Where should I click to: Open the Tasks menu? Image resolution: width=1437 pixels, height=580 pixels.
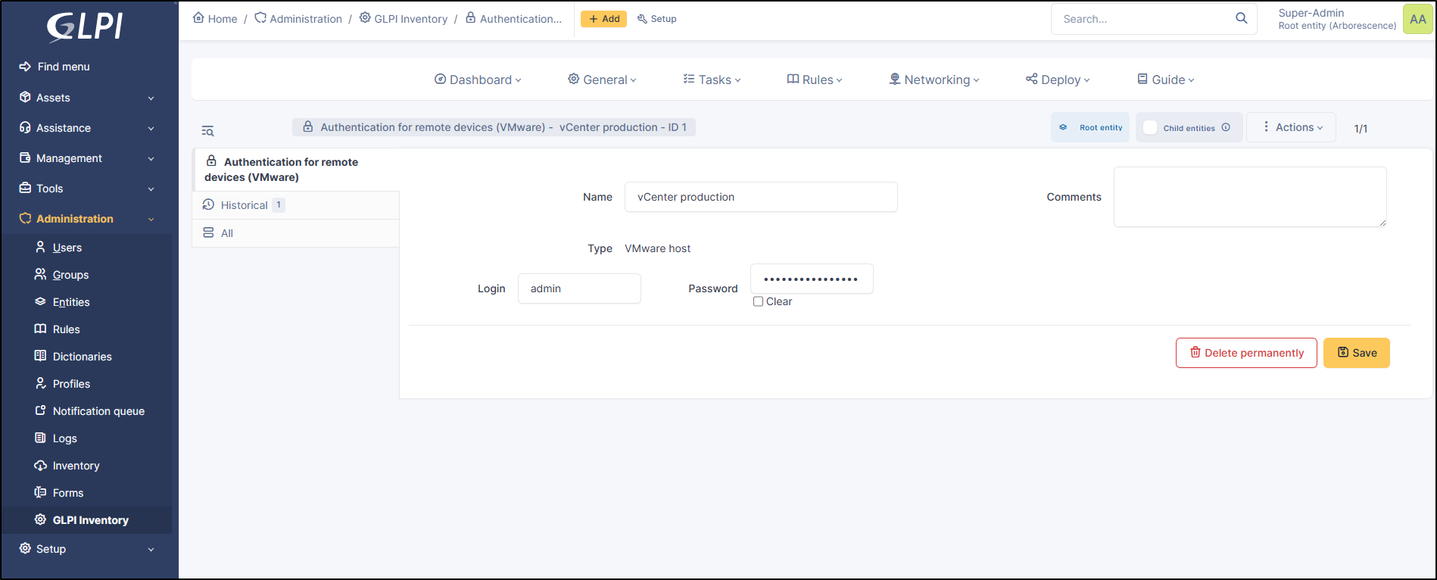[712, 80]
